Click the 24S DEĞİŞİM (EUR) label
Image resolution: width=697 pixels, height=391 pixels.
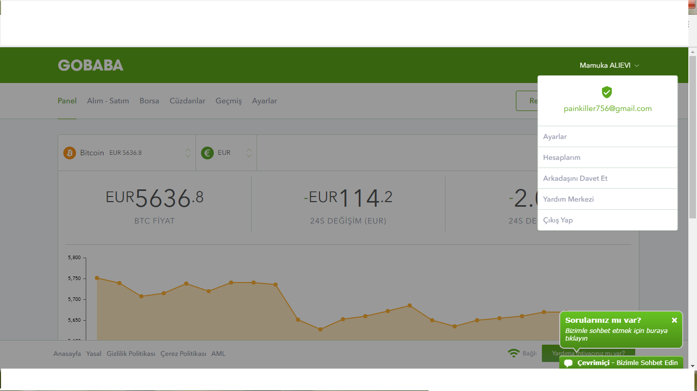[348, 221]
